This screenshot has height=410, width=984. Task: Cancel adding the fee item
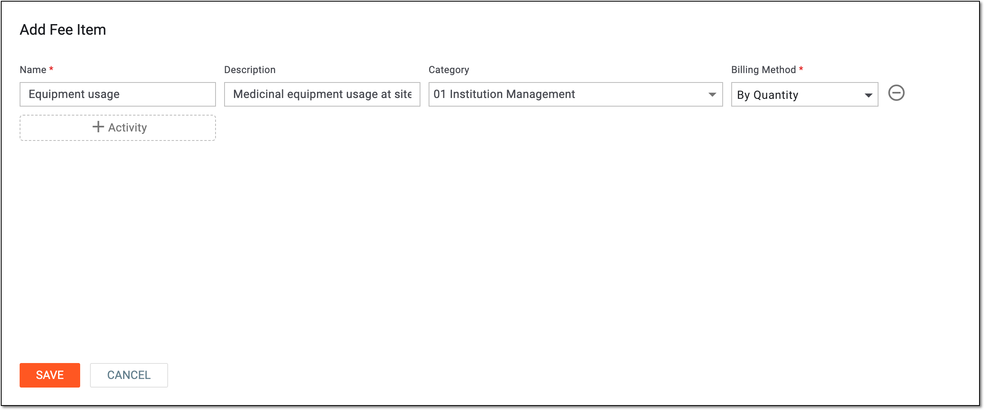129,375
